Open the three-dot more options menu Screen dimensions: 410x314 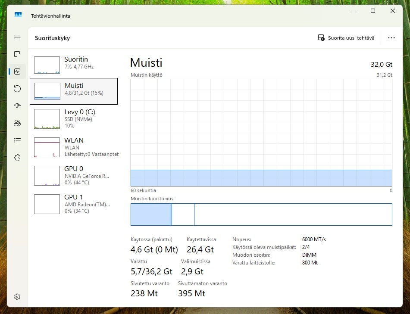click(x=391, y=38)
